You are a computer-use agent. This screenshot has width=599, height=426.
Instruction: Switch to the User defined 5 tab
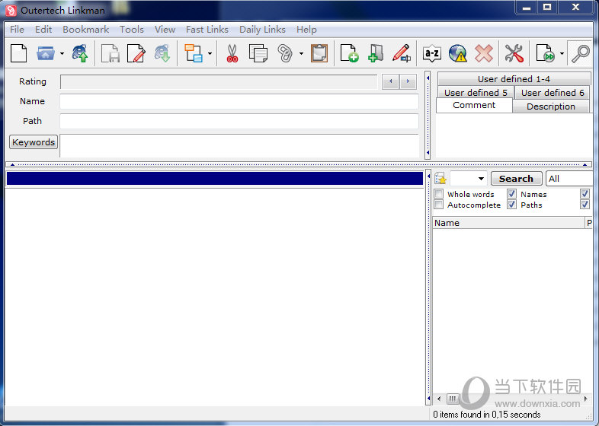point(476,93)
